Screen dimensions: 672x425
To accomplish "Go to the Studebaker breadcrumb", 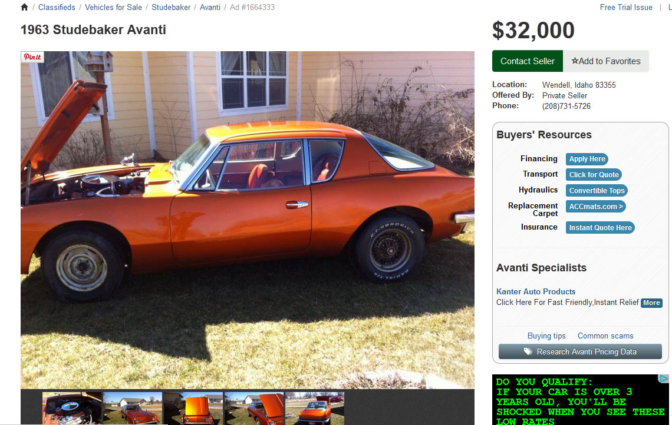I will [x=171, y=7].
